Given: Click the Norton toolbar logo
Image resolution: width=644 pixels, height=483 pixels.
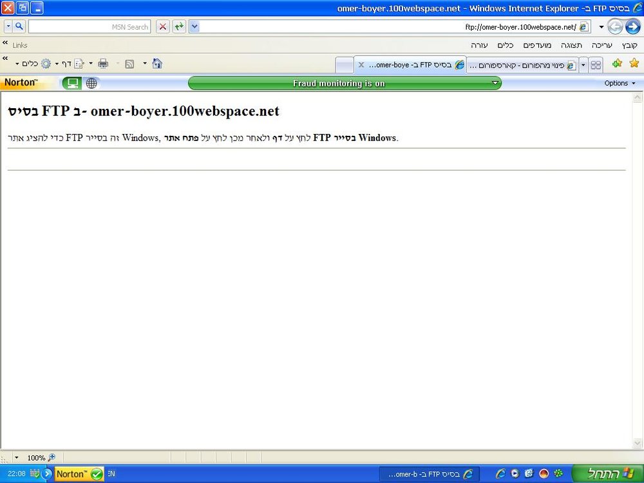Looking at the screenshot, I should 21,82.
